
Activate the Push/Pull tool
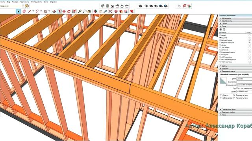[x=54, y=11]
